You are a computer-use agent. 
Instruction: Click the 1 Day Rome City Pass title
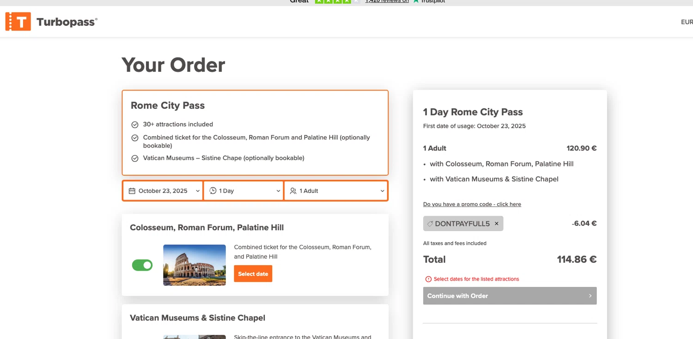(473, 112)
